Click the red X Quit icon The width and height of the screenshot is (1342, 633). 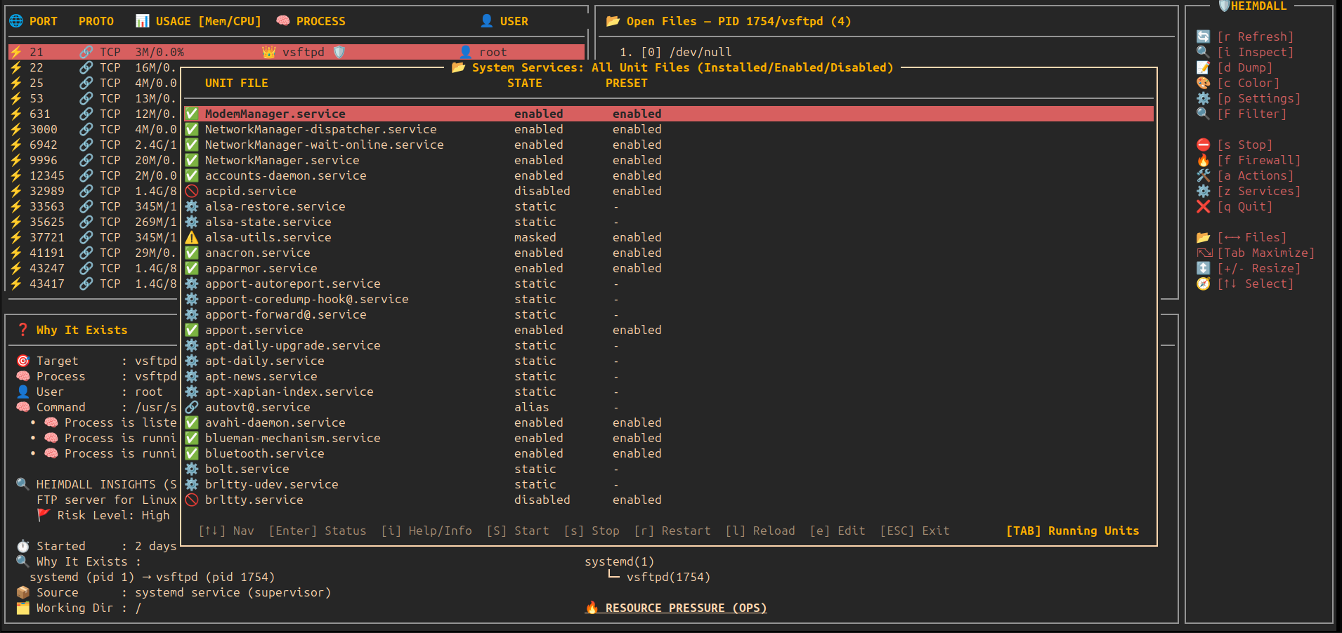1203,206
